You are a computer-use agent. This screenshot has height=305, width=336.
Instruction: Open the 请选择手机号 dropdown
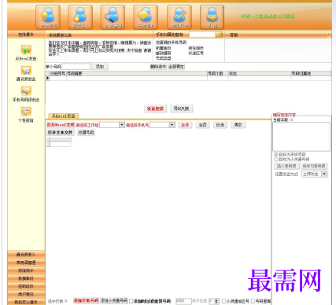click(x=172, y=125)
